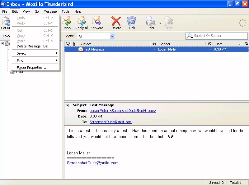The image size is (249, 186).
Task: Open the Tools menu
Action: 66,11
